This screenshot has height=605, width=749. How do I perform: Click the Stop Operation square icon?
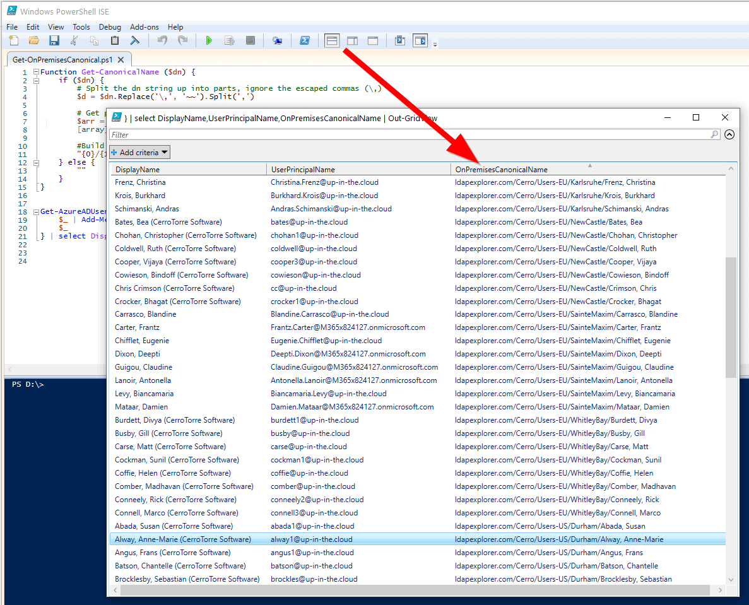point(251,40)
